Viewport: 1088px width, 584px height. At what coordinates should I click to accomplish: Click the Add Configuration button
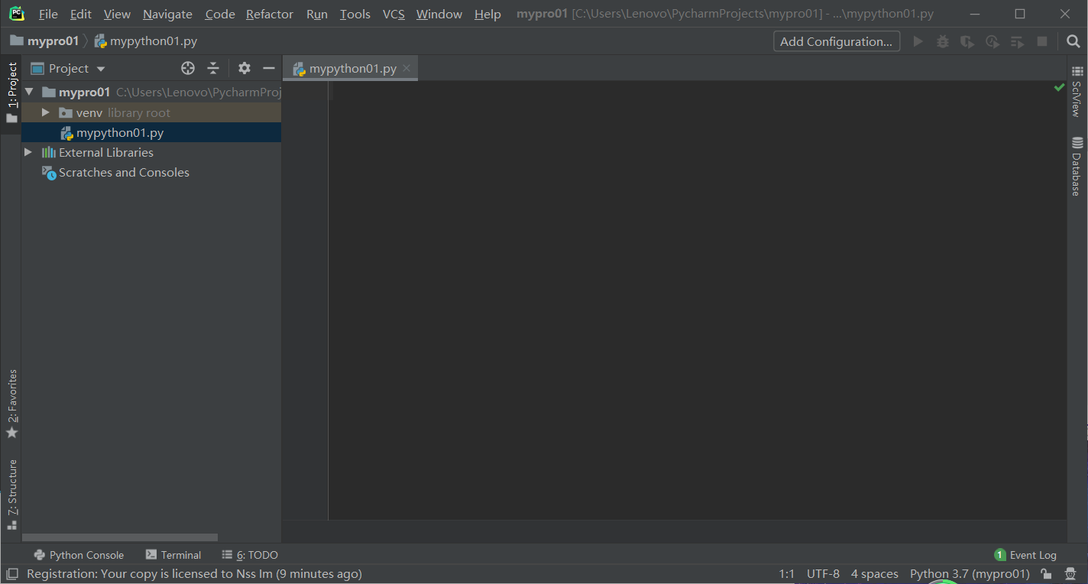[x=837, y=41]
